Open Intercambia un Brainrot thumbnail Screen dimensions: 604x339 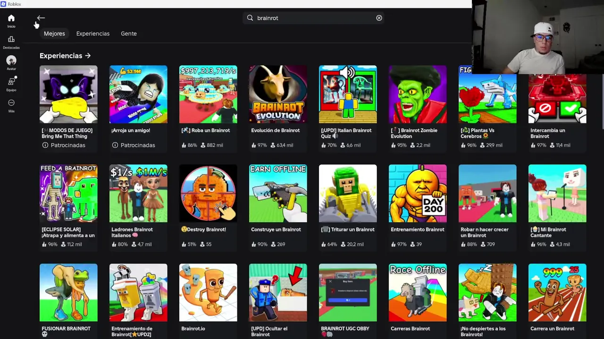(x=557, y=99)
